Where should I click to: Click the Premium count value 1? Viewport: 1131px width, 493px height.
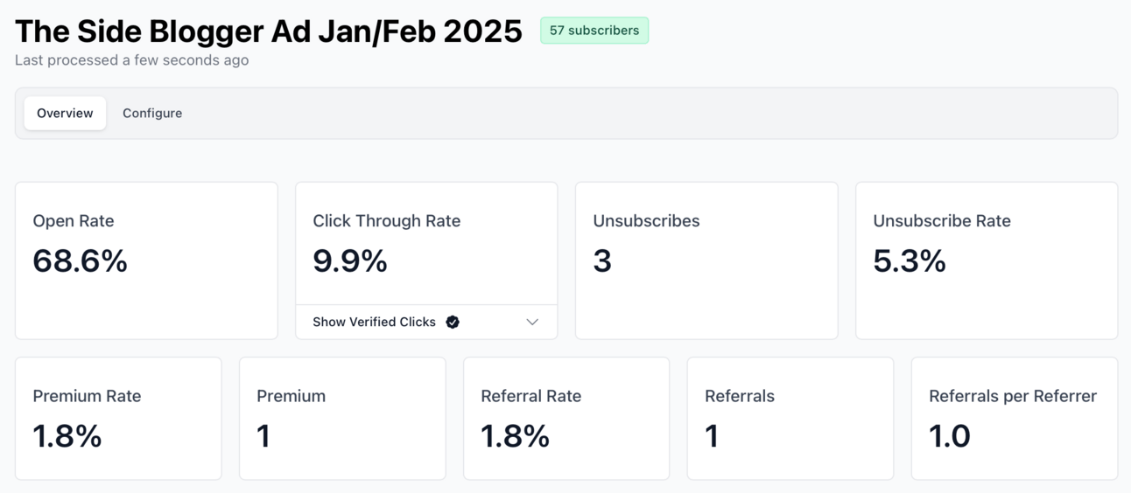[263, 435]
